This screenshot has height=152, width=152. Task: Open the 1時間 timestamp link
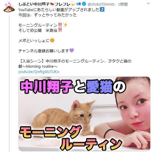tap(123, 4)
